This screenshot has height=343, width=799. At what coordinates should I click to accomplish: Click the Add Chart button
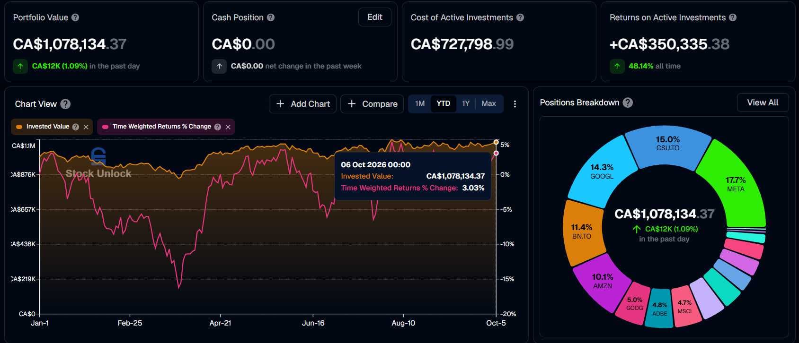(x=303, y=104)
